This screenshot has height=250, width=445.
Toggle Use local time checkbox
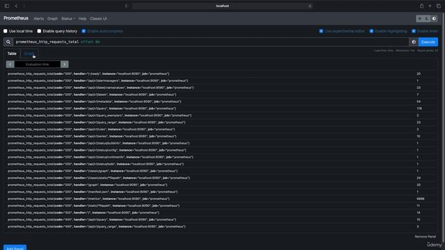pos(6,31)
